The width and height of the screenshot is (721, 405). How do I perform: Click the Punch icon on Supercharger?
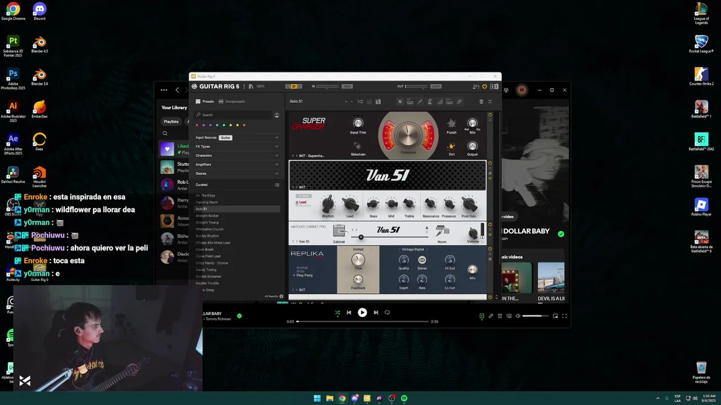point(451,123)
